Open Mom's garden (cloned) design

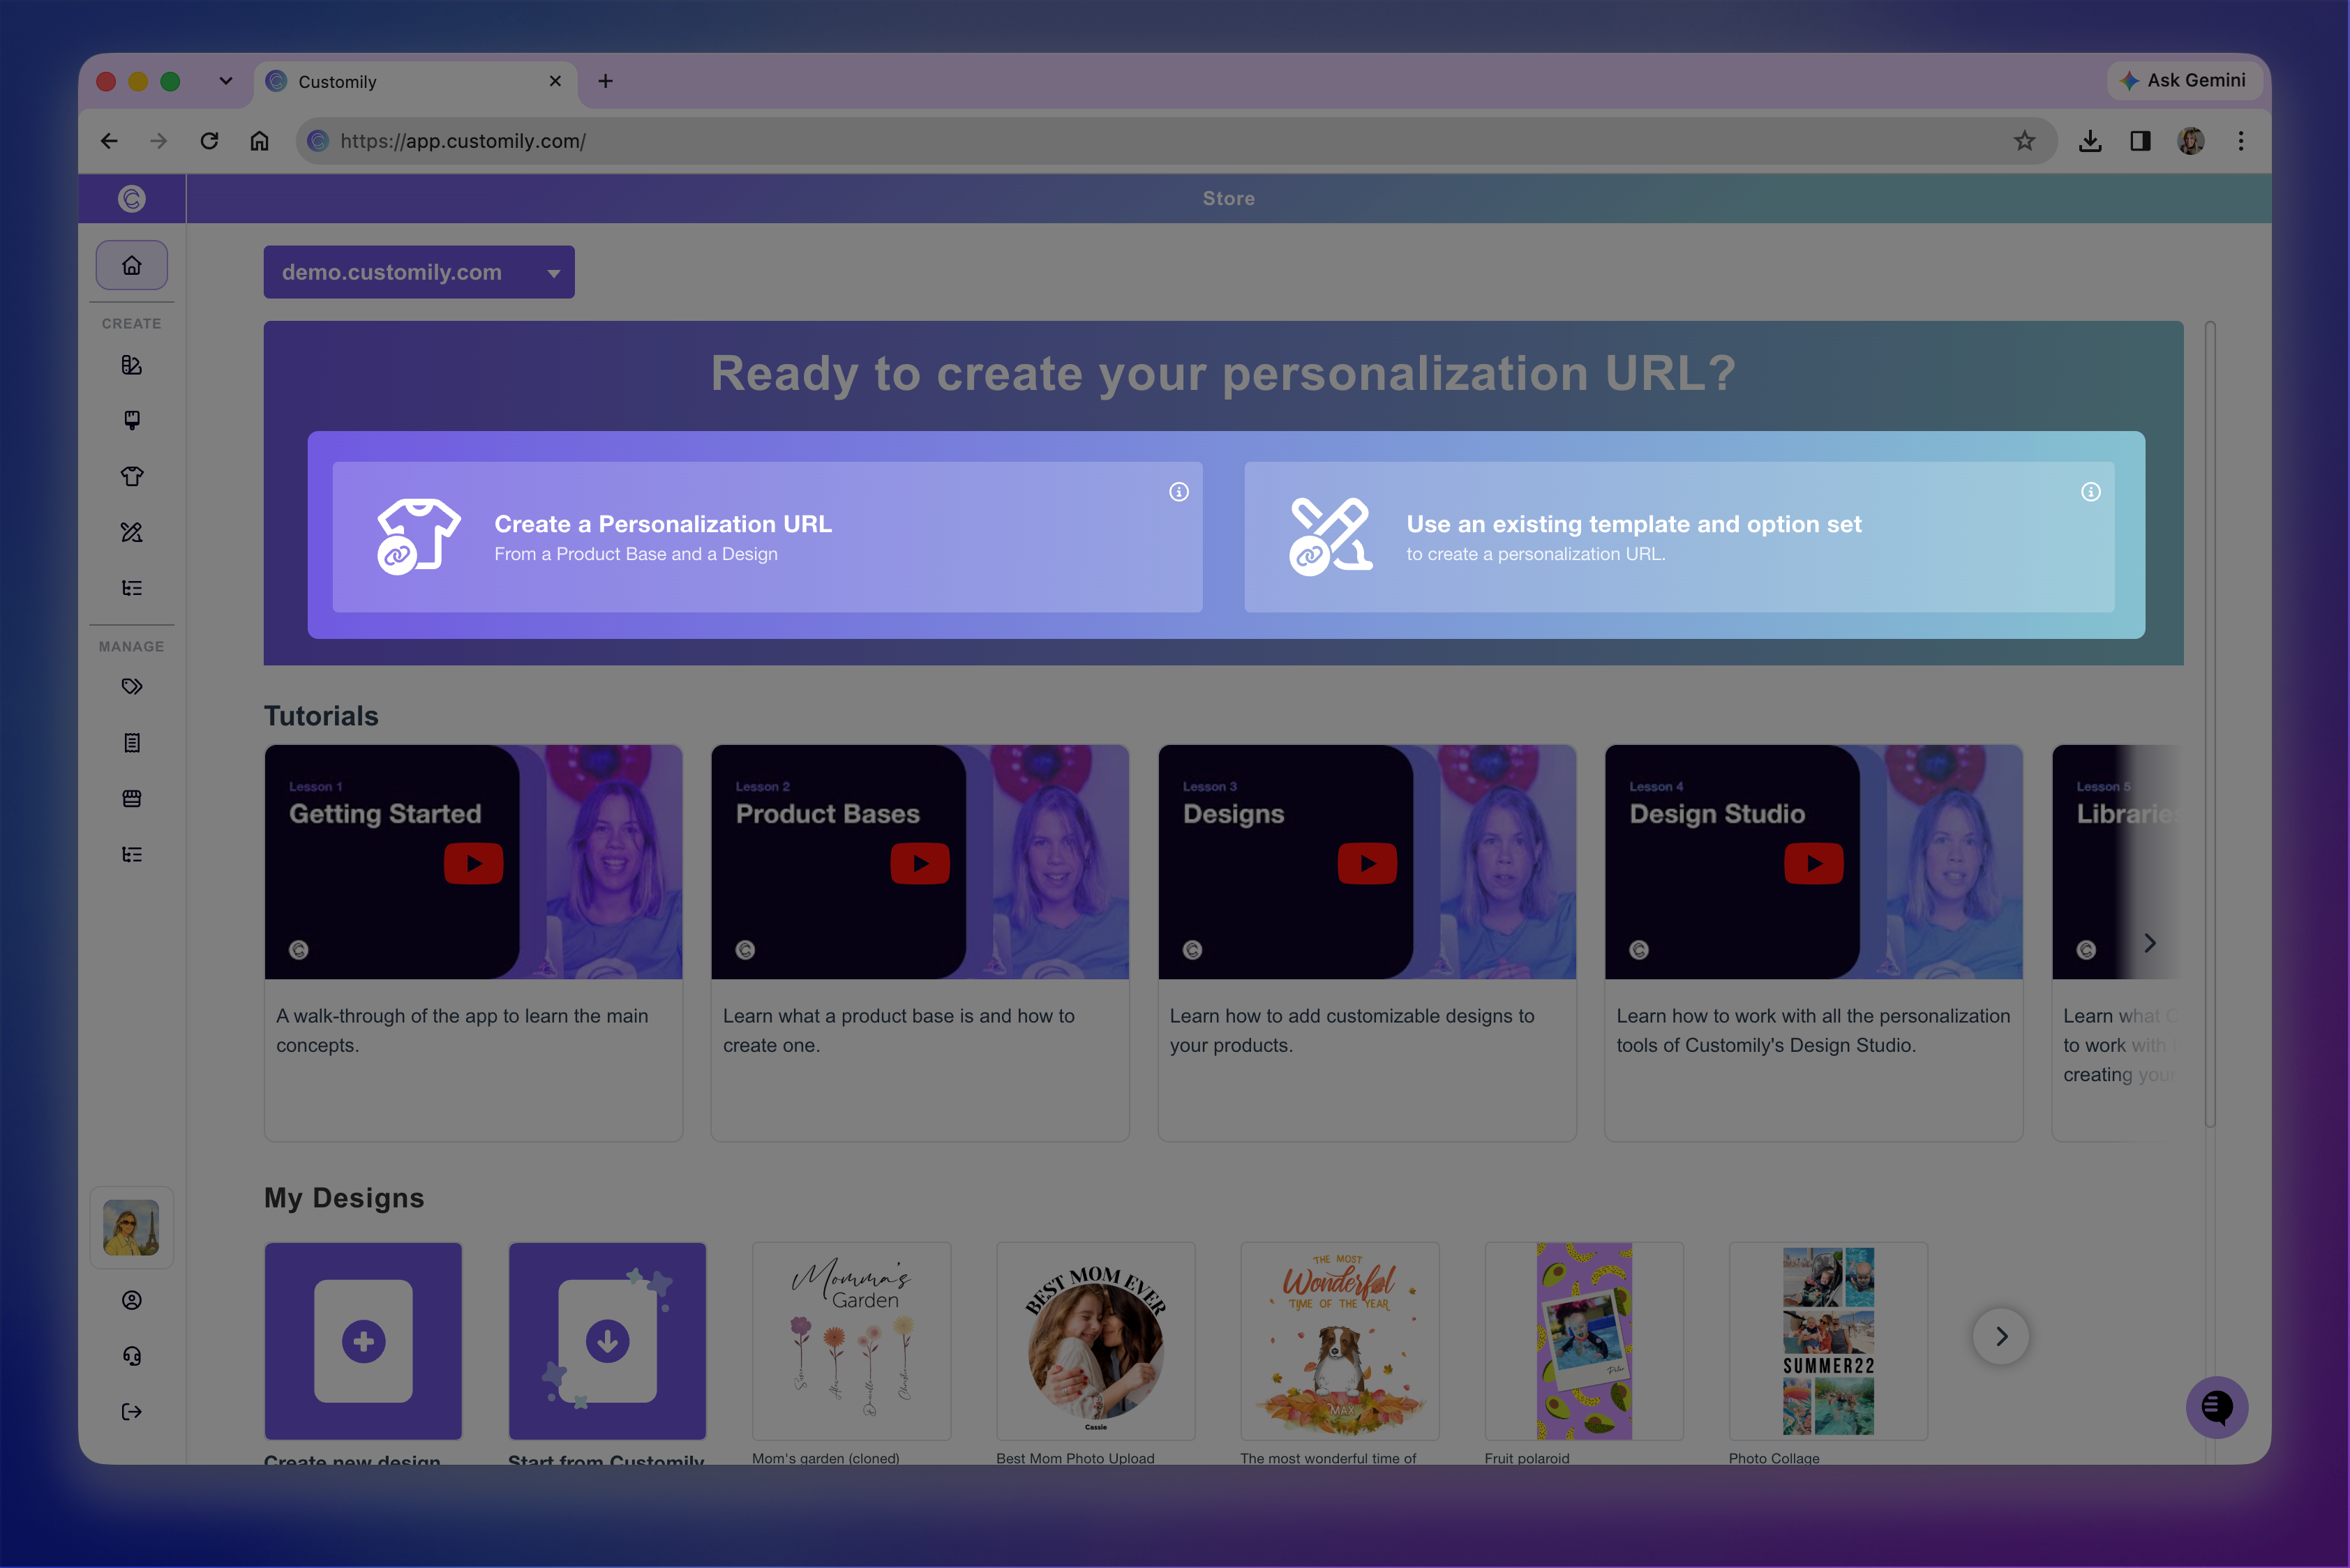coord(851,1341)
